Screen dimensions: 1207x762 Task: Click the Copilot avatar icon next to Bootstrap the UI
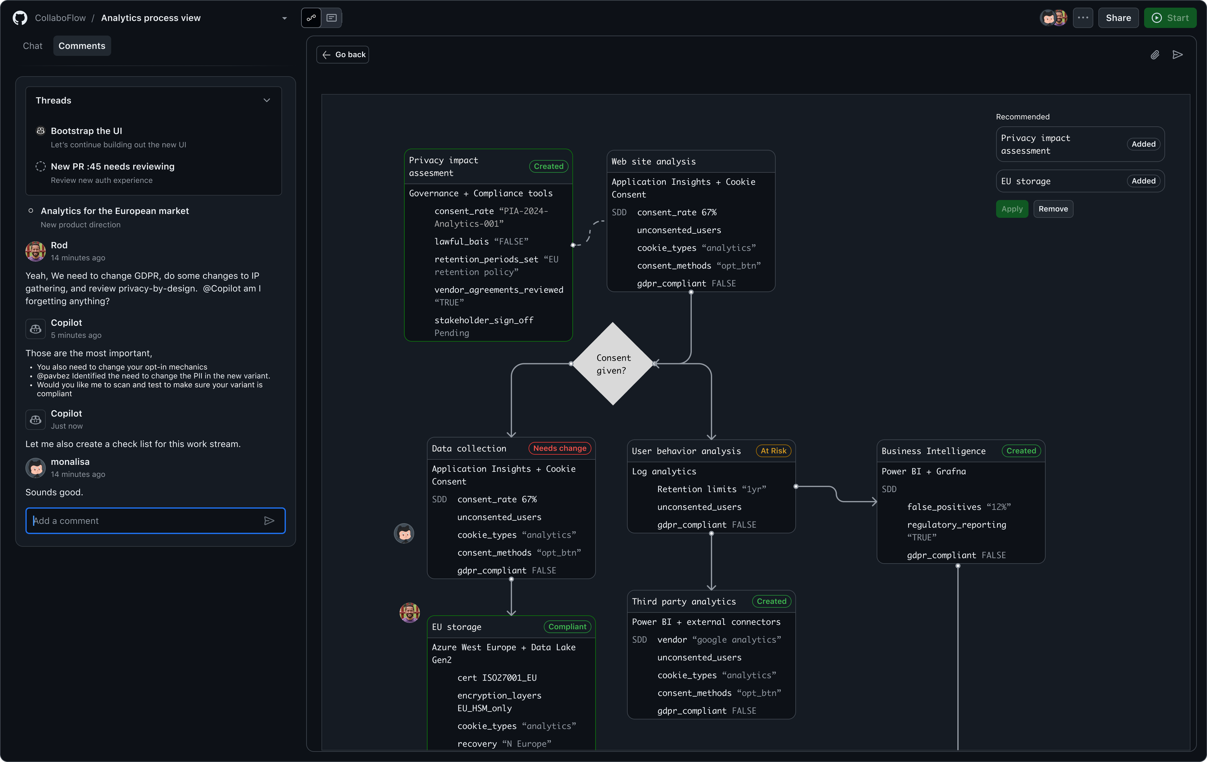coord(41,131)
